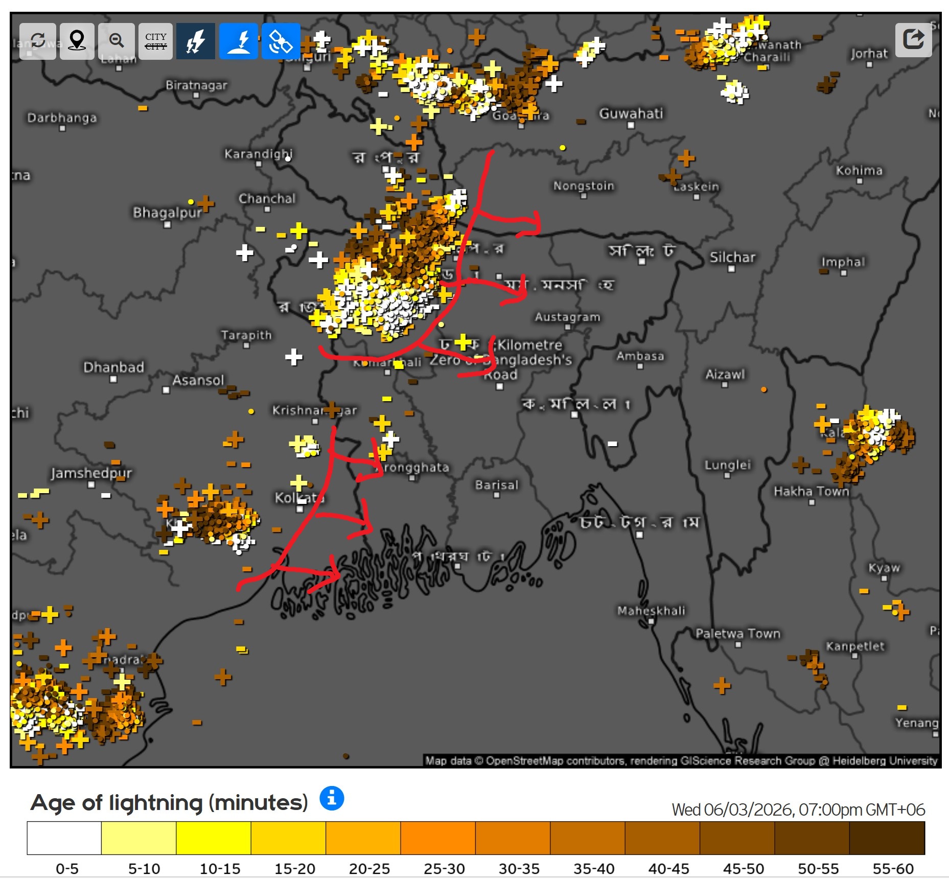Click the Tarapith label
949x880 pixels.
[x=246, y=335]
